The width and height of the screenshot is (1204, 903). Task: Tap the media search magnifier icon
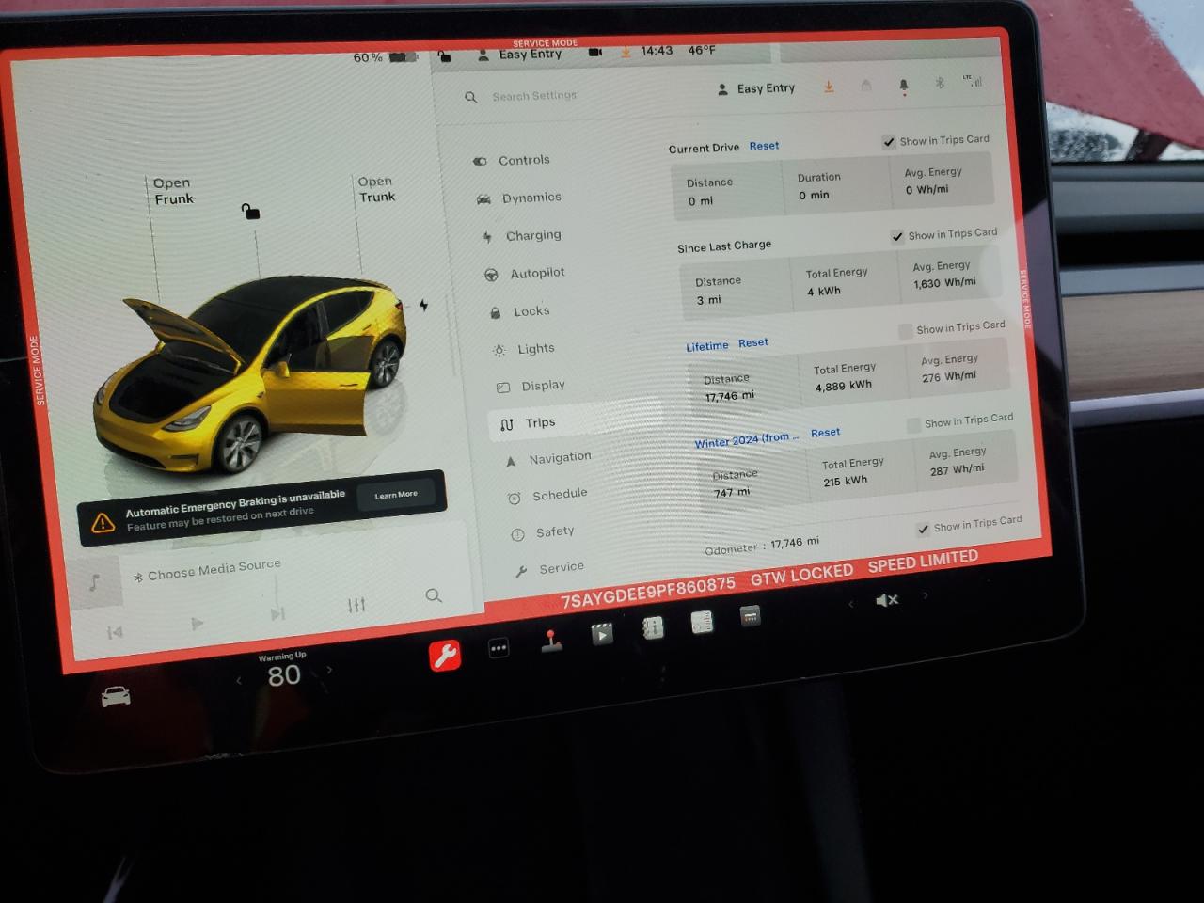pos(434,595)
